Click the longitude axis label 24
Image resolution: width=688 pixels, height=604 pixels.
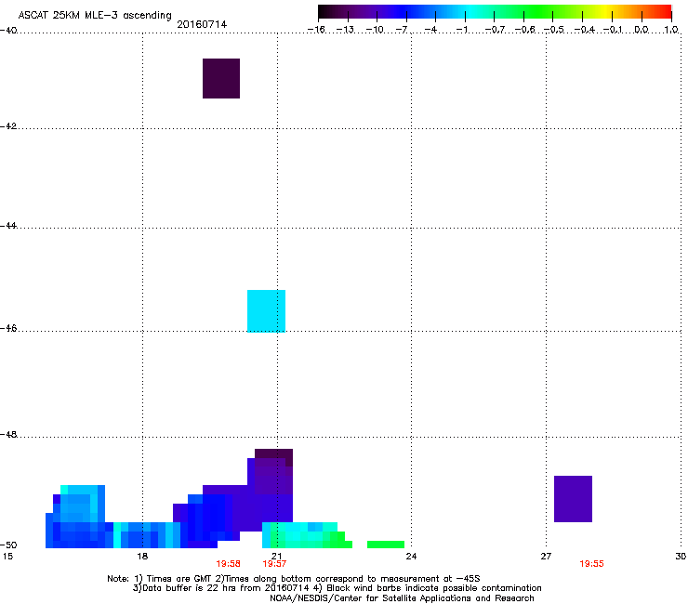pos(411,557)
